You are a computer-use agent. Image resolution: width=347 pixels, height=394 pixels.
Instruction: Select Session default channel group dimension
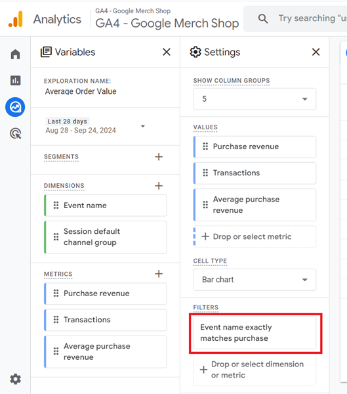click(106, 237)
